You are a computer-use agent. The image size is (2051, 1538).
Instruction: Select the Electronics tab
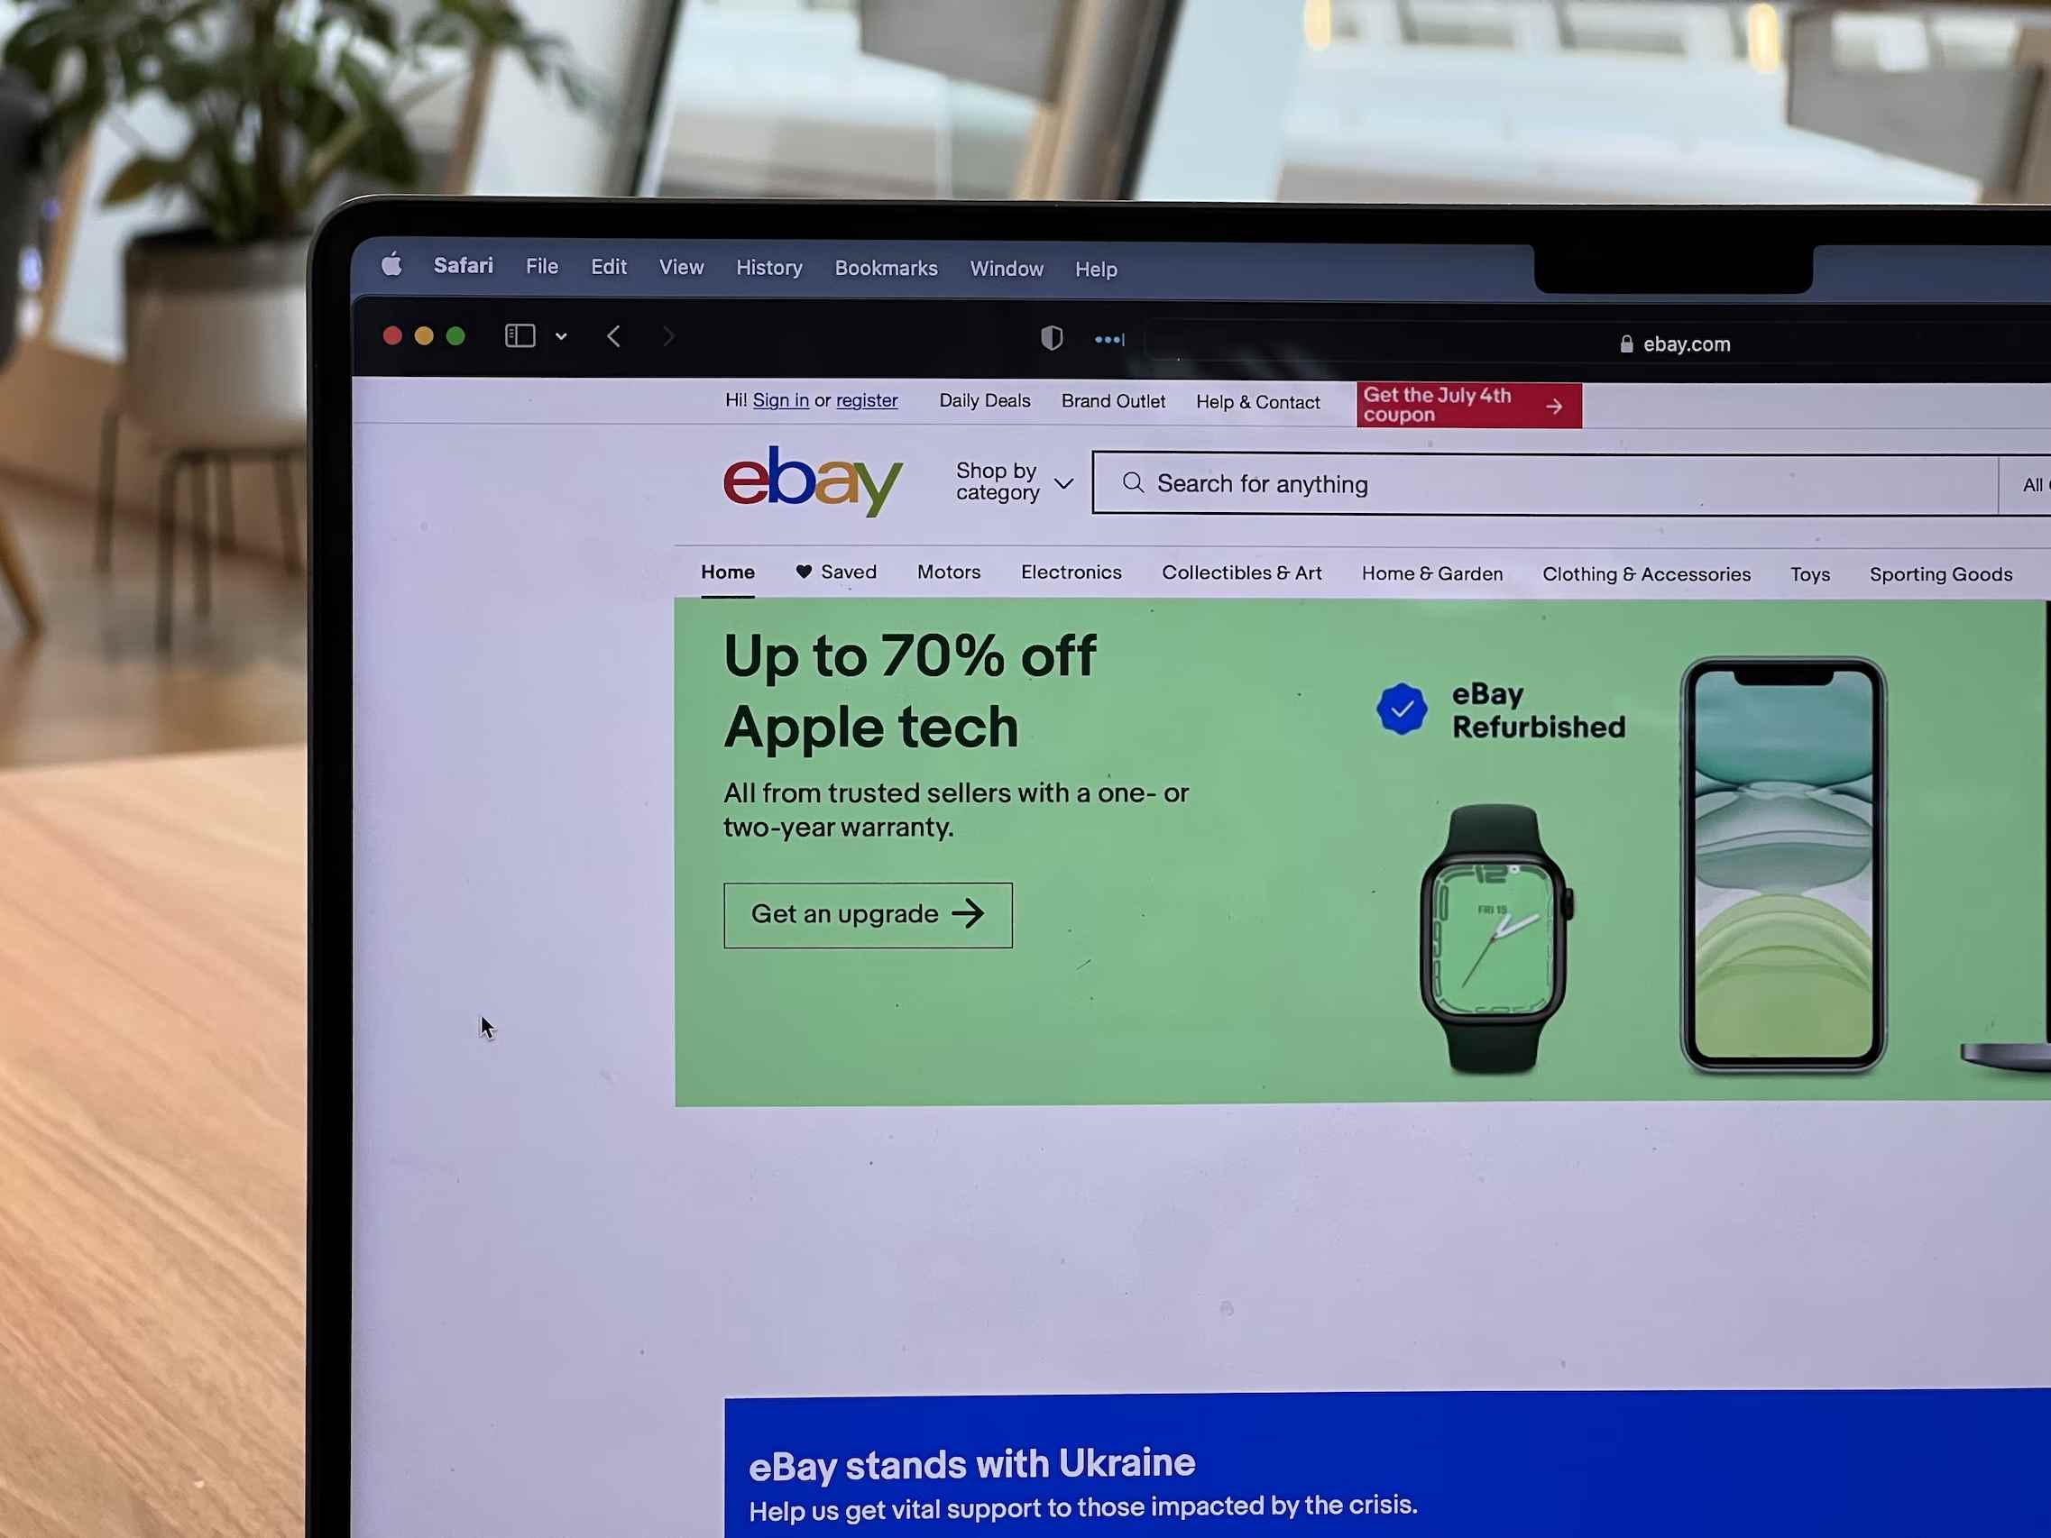(1071, 573)
